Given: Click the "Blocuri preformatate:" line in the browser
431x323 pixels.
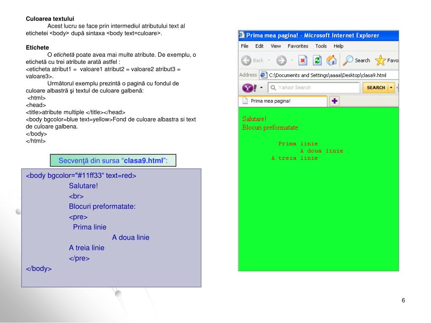Looking at the screenshot, I should coord(271,127).
